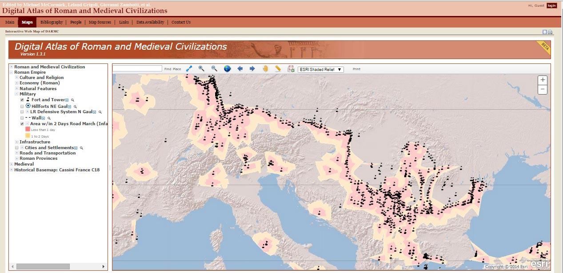Enable the Hillforts NE Gaul layer
This screenshot has height=273, width=563.
click(x=22, y=107)
